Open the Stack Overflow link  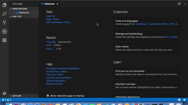(x=54, y=84)
